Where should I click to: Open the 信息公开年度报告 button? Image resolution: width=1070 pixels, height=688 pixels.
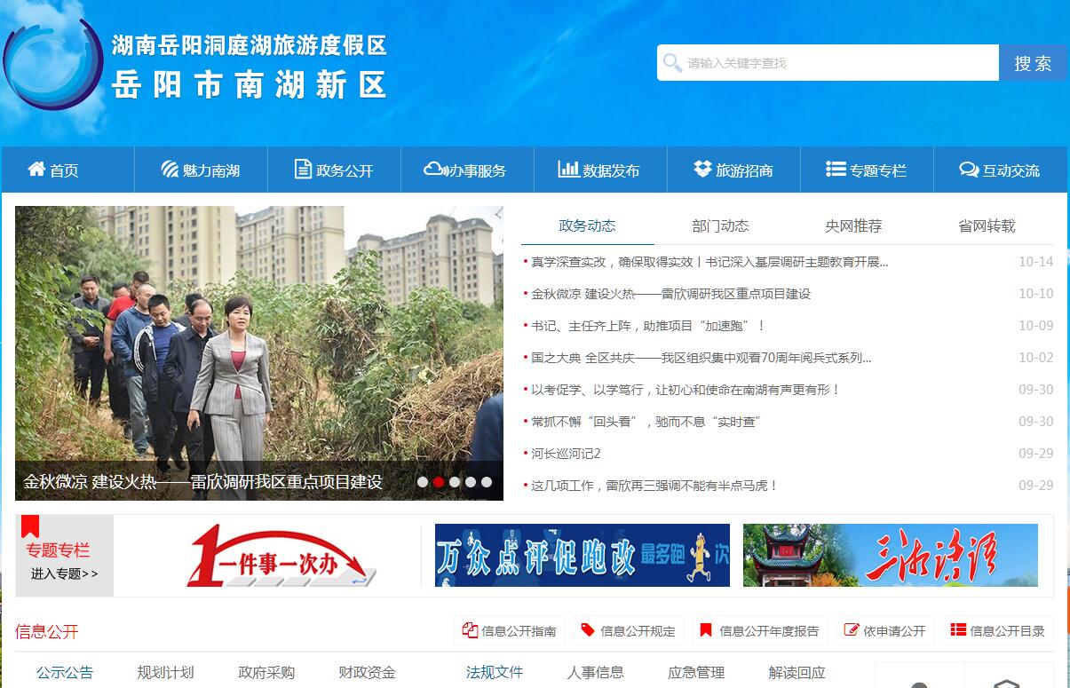click(x=759, y=631)
